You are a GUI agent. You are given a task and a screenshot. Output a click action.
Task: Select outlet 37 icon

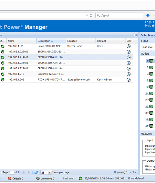(151, 120)
